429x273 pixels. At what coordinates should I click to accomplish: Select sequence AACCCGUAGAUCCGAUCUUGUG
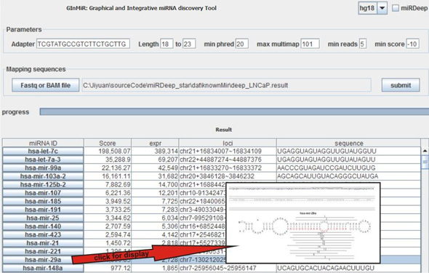click(x=348, y=168)
